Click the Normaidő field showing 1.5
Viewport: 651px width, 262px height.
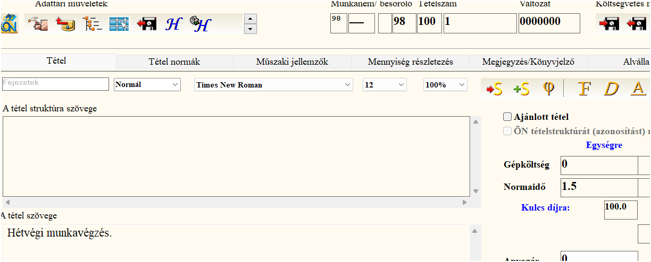[599, 187]
